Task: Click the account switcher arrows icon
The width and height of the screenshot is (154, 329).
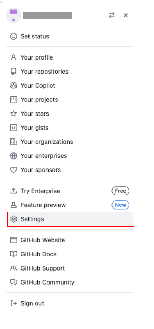Action: tap(112, 15)
